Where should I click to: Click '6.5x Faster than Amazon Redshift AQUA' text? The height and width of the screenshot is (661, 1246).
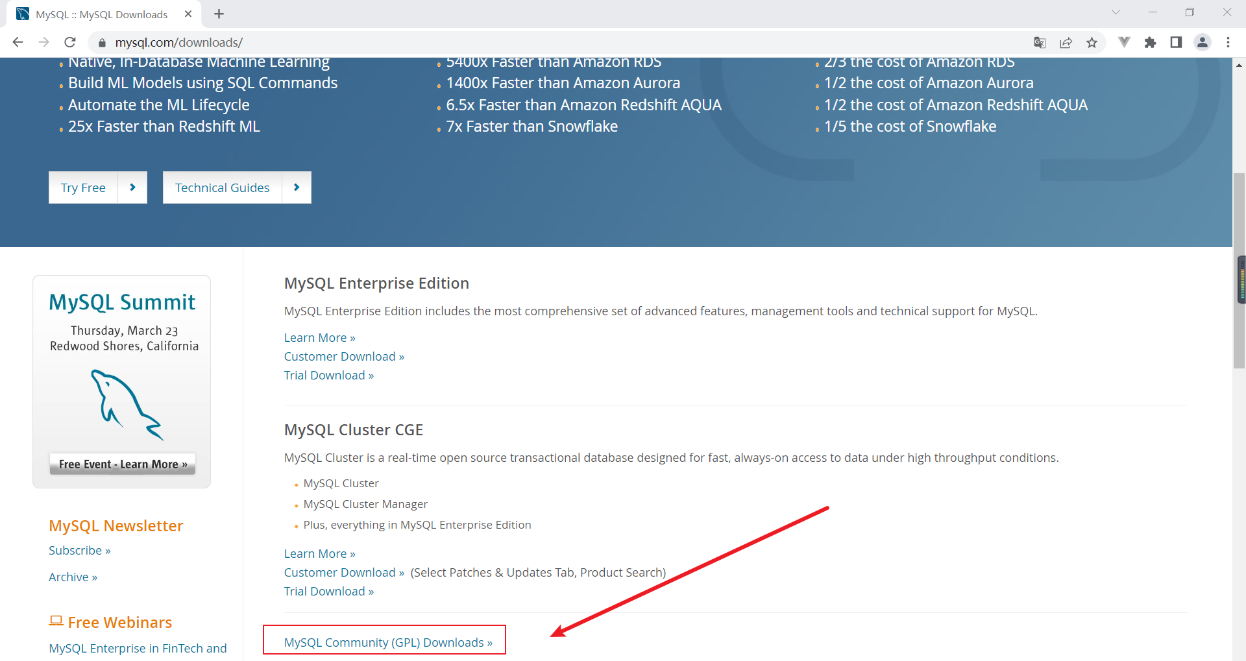coord(584,105)
